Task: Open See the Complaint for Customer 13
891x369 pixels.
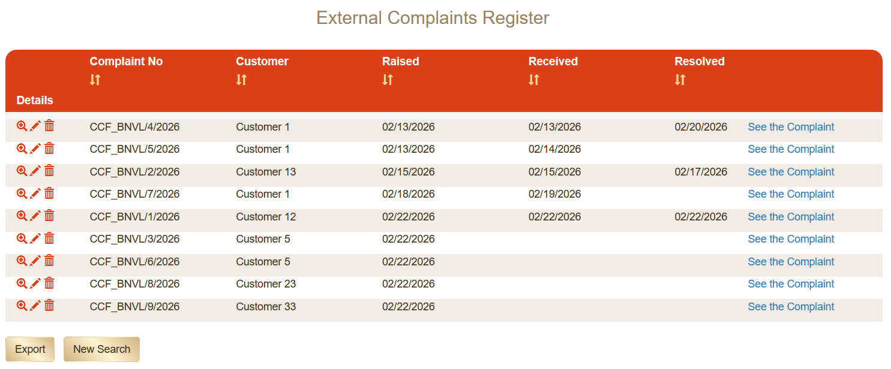Action: click(x=791, y=172)
